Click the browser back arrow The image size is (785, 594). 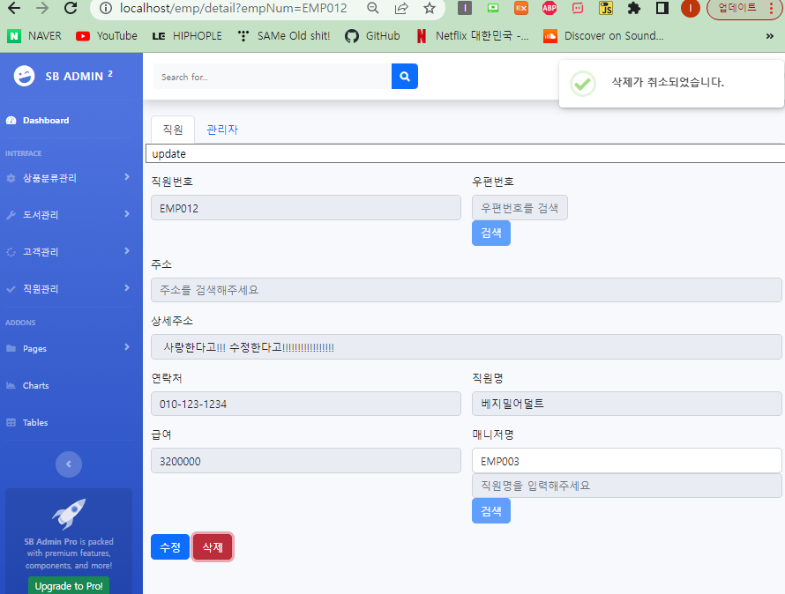point(14,8)
